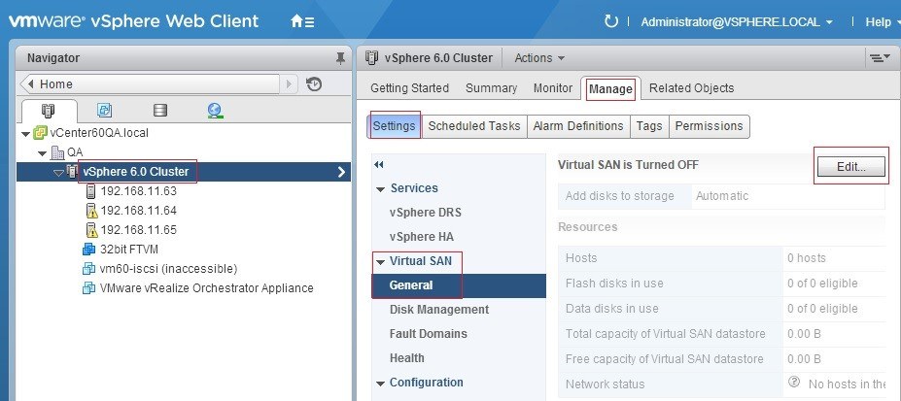The width and height of the screenshot is (901, 401).
Task: Select host 192.168.11.65 in tree
Action: [x=138, y=230]
